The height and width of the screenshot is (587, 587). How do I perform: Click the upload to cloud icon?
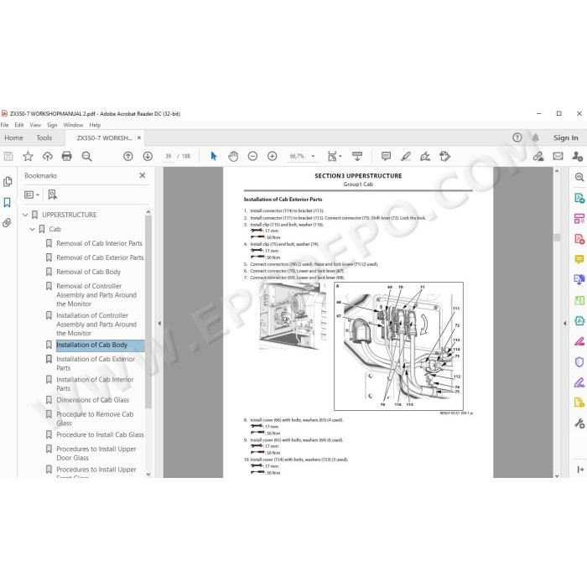point(48,156)
